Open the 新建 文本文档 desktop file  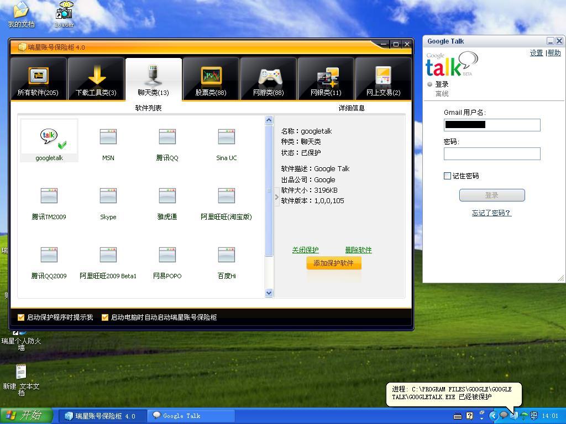click(x=22, y=379)
